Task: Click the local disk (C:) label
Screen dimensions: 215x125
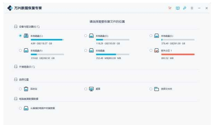Action: (x=37, y=36)
